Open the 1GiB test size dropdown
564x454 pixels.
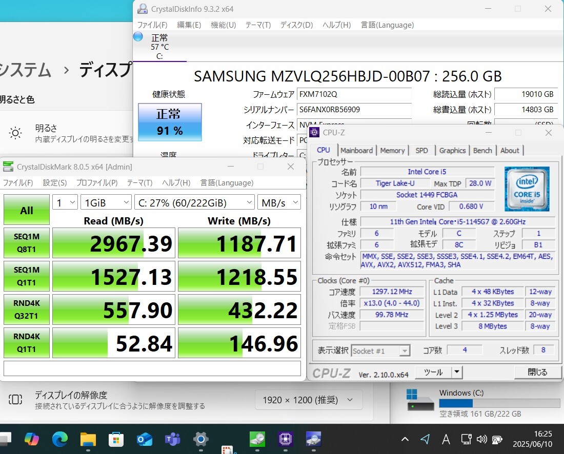[x=106, y=203]
